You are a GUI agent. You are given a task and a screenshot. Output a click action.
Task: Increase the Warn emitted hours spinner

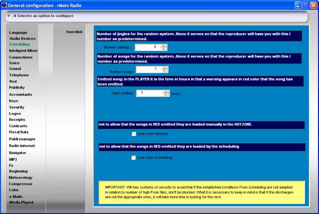coord(166,92)
